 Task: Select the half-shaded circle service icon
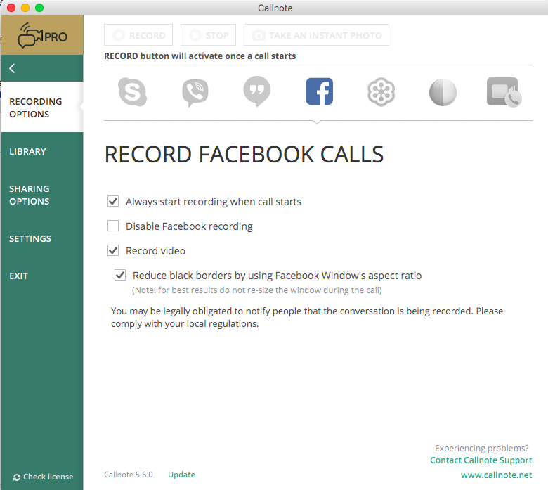click(443, 92)
